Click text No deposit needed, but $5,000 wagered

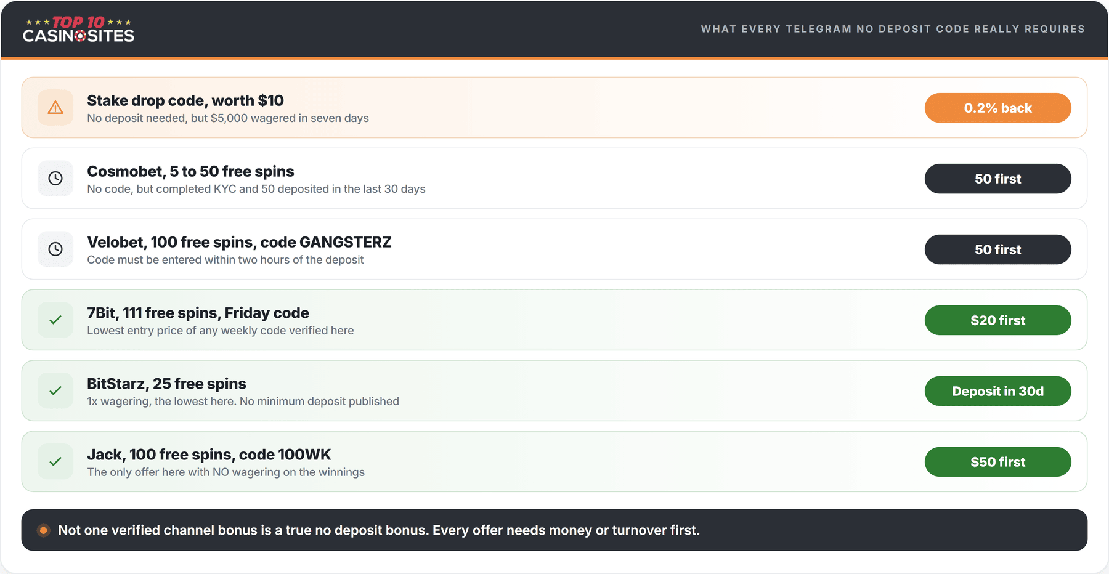coord(228,118)
